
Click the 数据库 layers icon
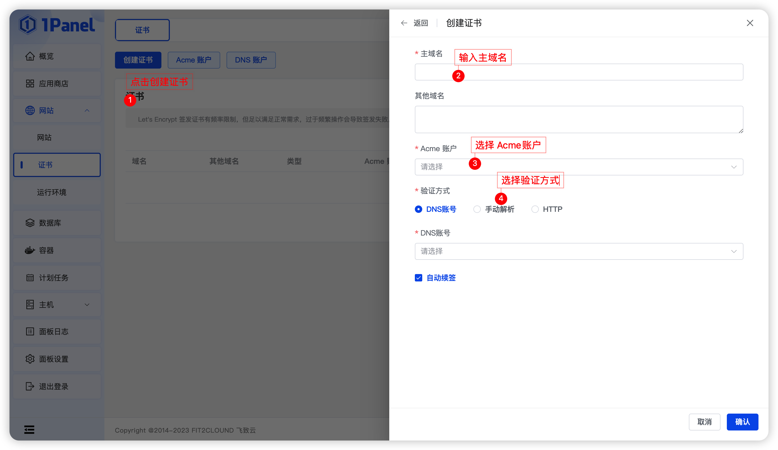point(30,223)
